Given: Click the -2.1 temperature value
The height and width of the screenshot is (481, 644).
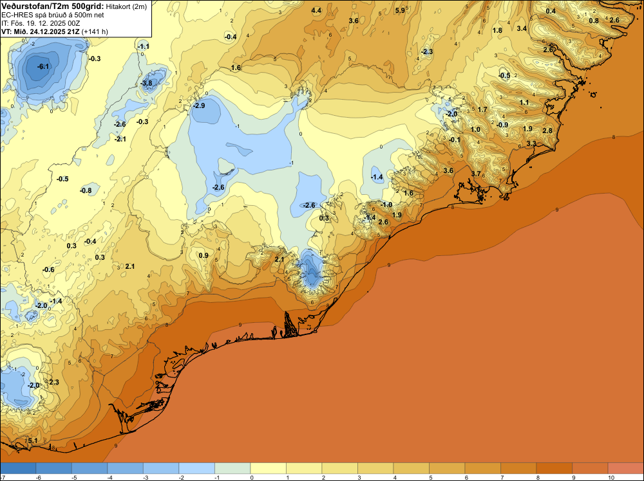Looking at the screenshot, I should (x=120, y=140).
